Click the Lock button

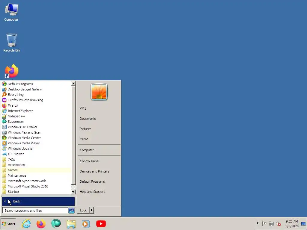pos(83,210)
